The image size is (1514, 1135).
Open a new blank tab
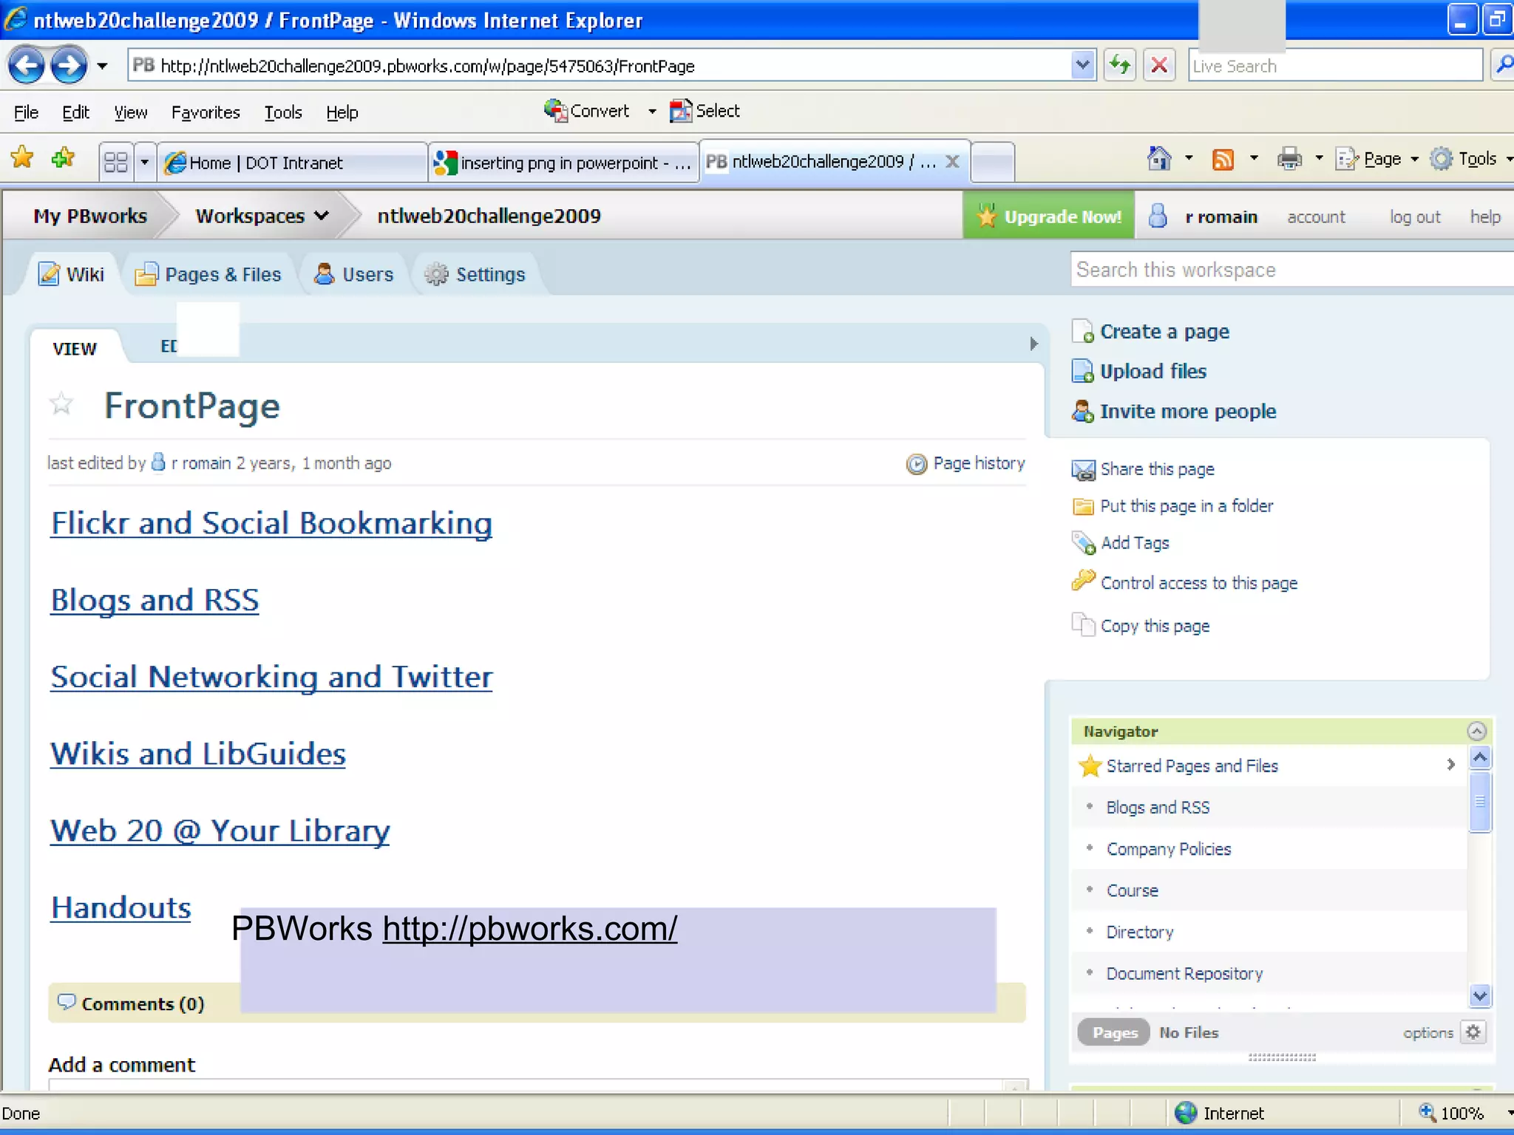pos(992,162)
